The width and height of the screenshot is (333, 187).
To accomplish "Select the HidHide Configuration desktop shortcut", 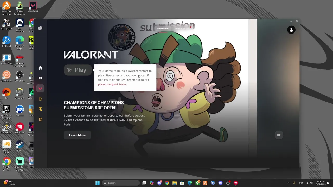I will pyautogui.click(x=20, y=8).
